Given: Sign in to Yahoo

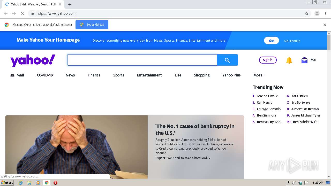Looking at the screenshot, I should tap(268, 60).
